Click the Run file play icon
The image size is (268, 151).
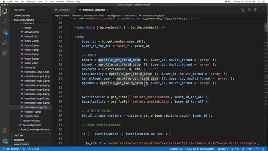point(249,10)
